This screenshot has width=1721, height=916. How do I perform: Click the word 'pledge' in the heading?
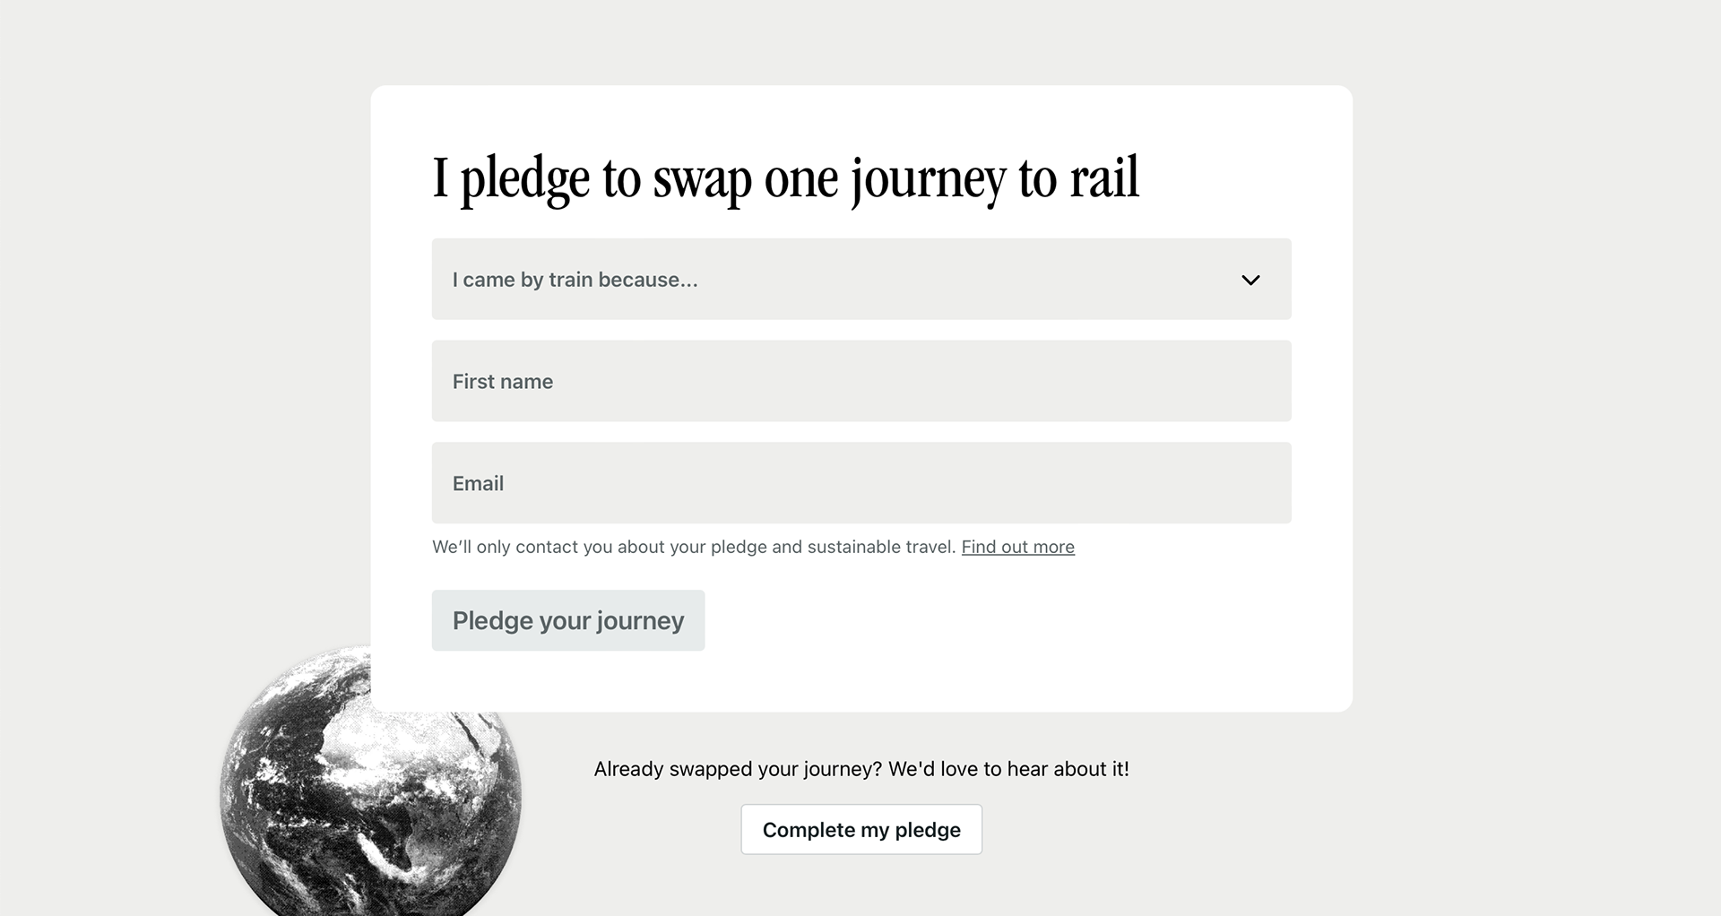(525, 180)
